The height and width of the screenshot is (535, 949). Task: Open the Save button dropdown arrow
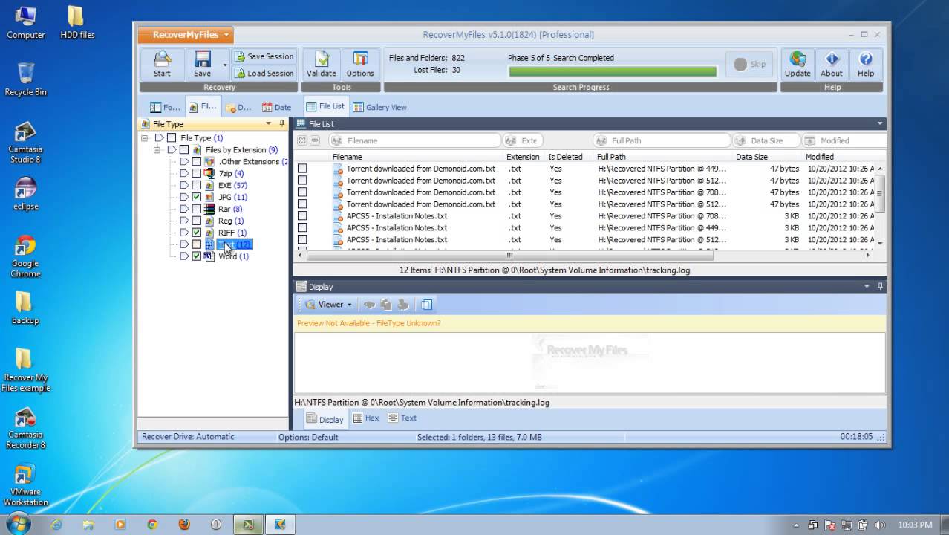pyautogui.click(x=225, y=65)
